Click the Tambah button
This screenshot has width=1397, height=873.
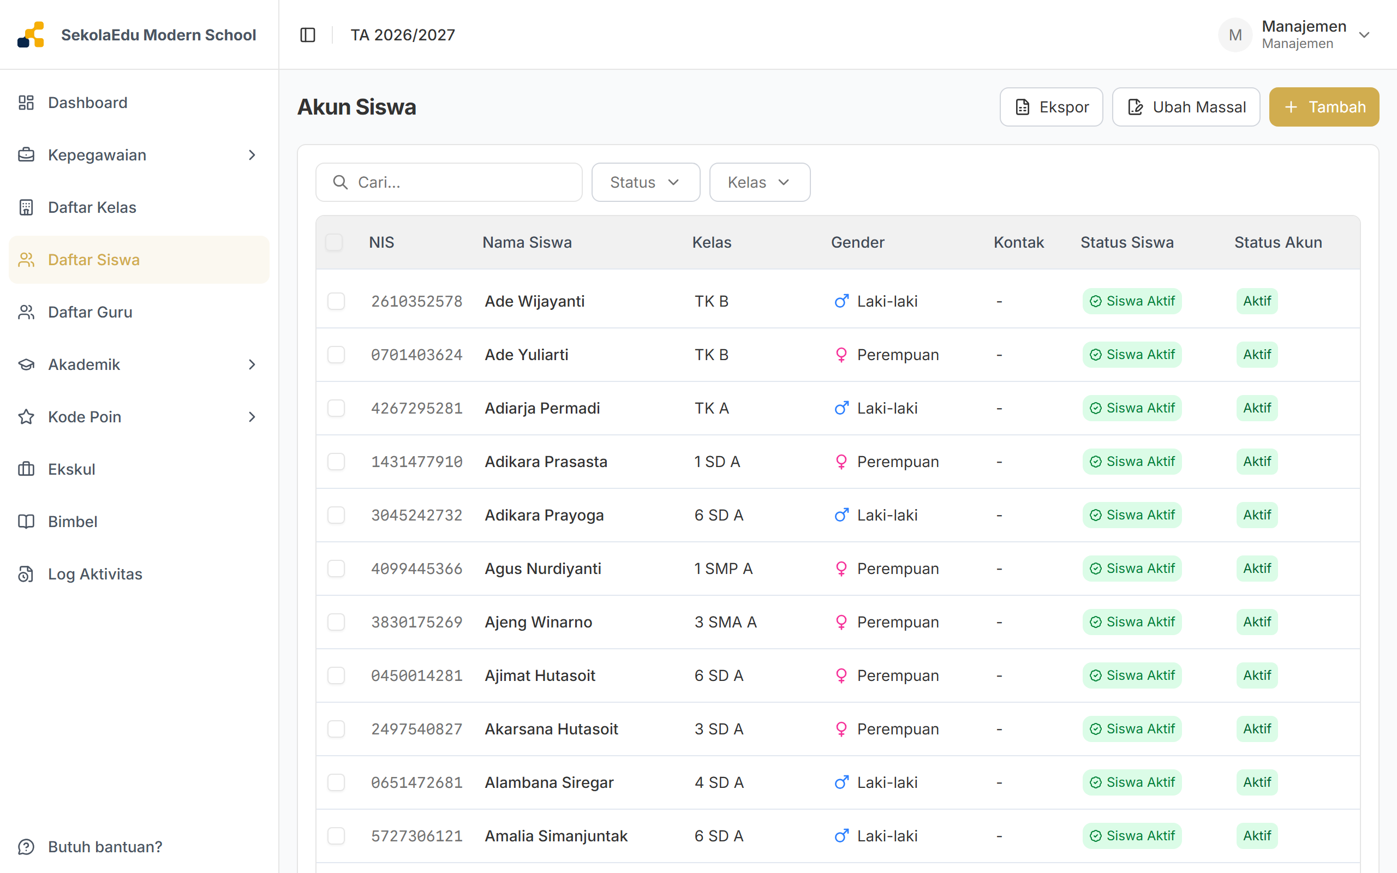click(x=1324, y=107)
